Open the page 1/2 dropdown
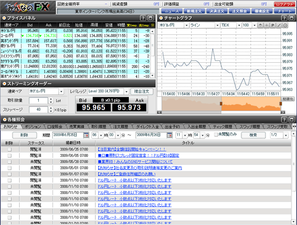The image size is (297, 225). 286,135
